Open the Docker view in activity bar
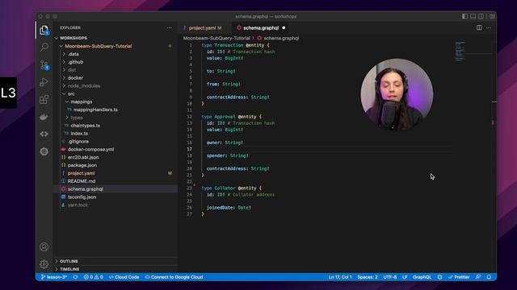This screenshot has height=290, width=517. (x=44, y=117)
